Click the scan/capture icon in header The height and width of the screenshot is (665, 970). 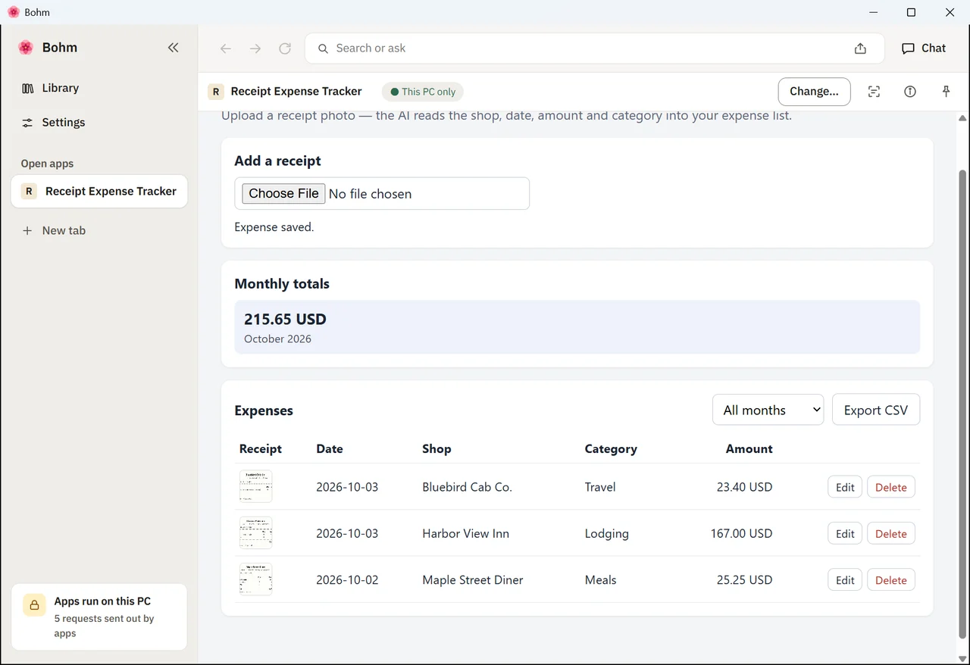874,92
